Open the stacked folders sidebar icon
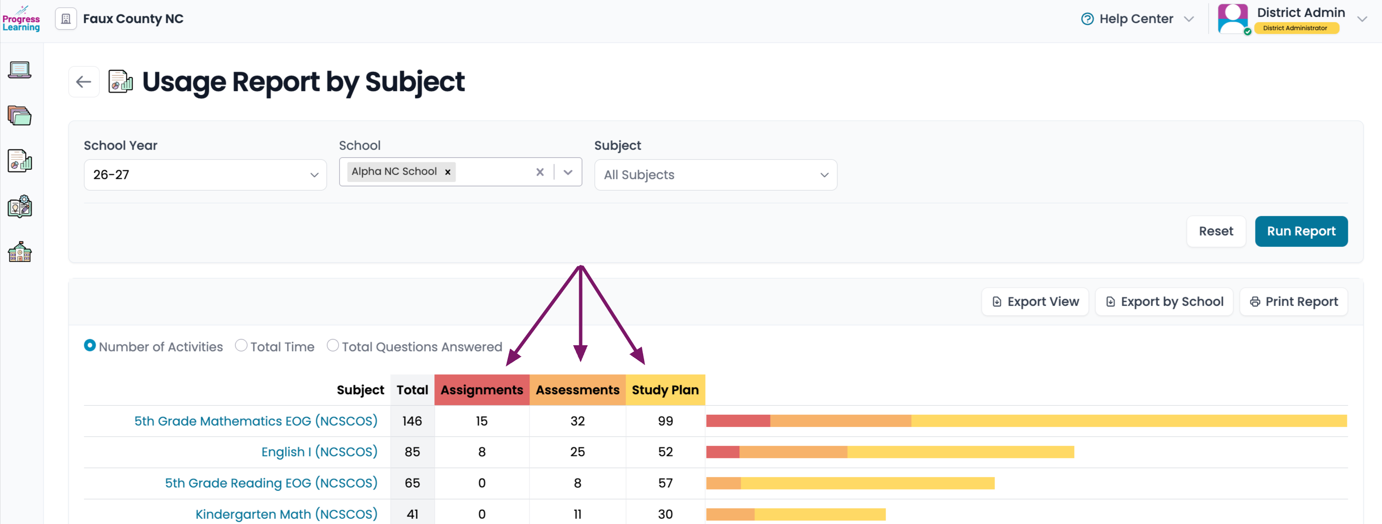This screenshot has width=1382, height=524. [x=20, y=115]
